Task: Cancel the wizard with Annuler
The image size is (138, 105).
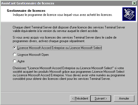Action: click(x=124, y=98)
